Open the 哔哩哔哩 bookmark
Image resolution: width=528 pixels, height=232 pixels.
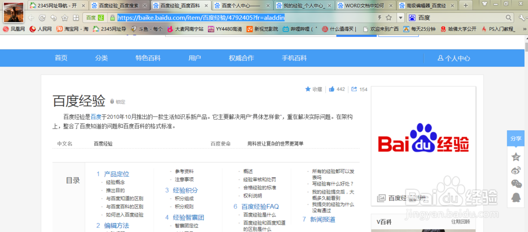(x=300, y=29)
